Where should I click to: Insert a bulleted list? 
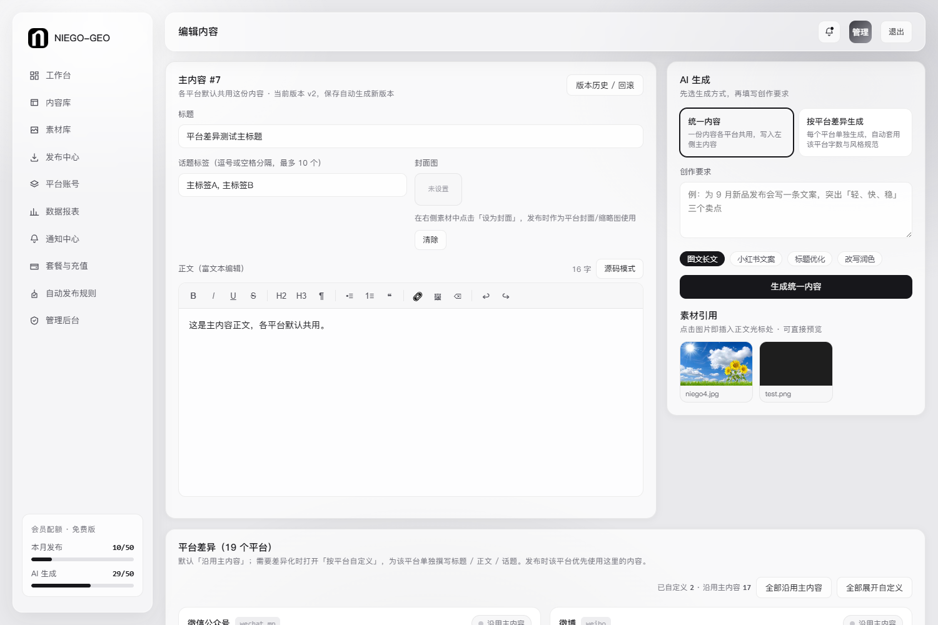[350, 296]
